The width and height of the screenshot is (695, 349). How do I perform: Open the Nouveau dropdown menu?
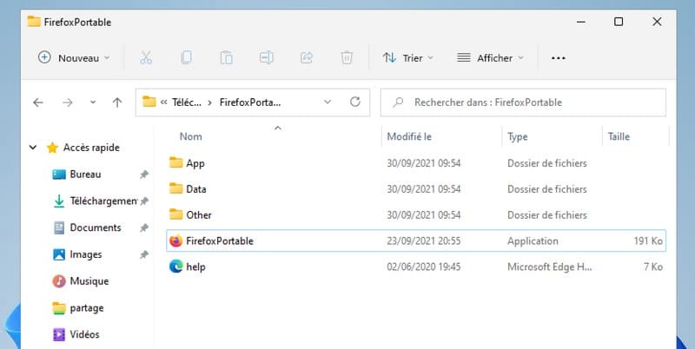pos(75,58)
